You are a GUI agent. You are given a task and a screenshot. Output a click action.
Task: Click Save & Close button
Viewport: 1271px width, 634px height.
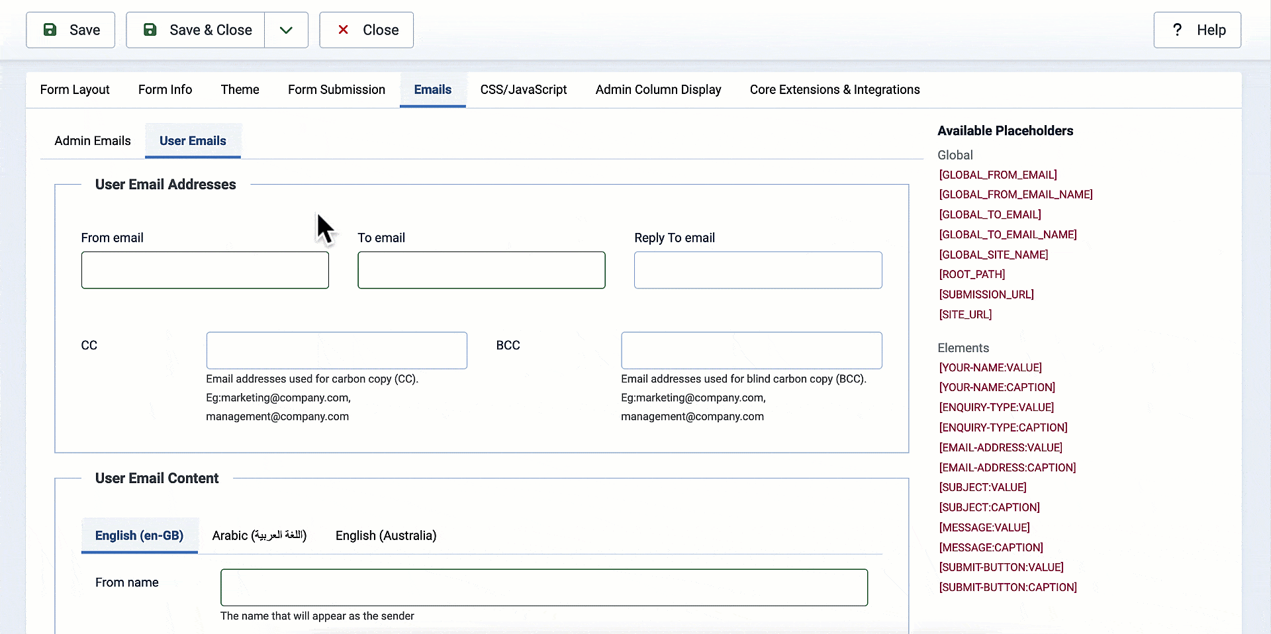click(x=195, y=30)
